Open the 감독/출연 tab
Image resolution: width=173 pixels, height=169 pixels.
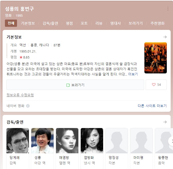[x=50, y=23]
